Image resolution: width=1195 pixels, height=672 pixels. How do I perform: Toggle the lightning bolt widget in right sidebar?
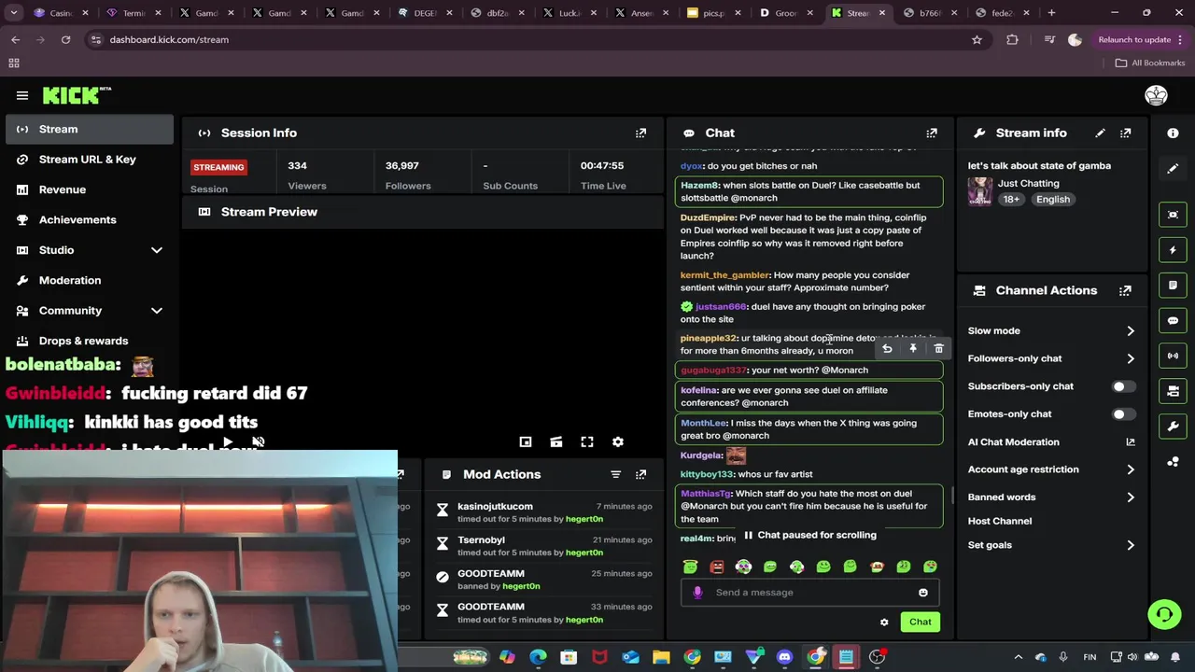pyautogui.click(x=1174, y=250)
